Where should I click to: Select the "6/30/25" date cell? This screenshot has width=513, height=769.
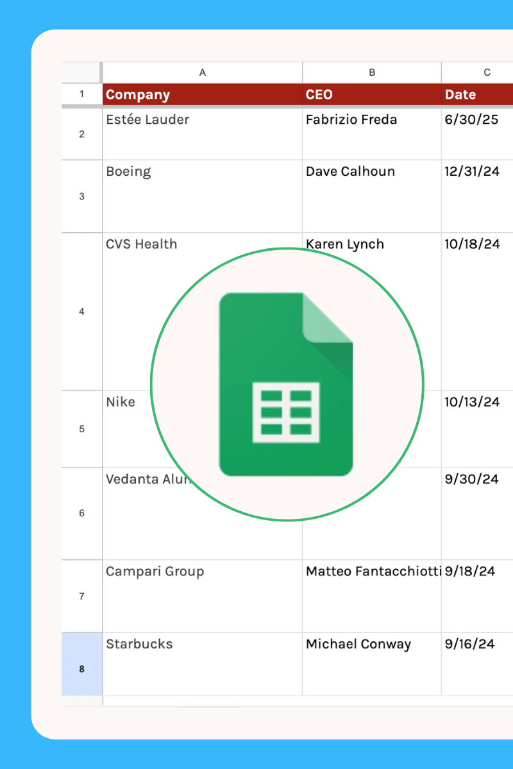click(477, 134)
